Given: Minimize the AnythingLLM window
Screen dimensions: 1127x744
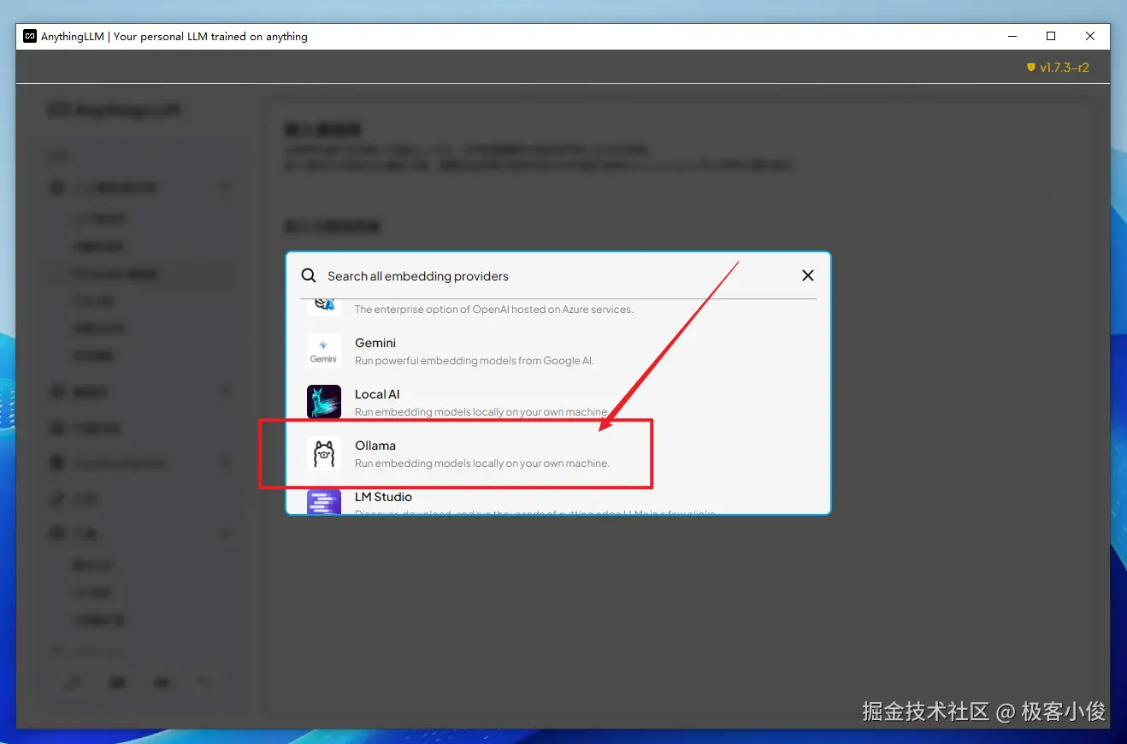Looking at the screenshot, I should (1012, 36).
